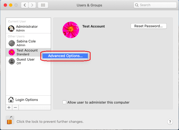
Task: Open the help question mark button
Action: (x=170, y=122)
